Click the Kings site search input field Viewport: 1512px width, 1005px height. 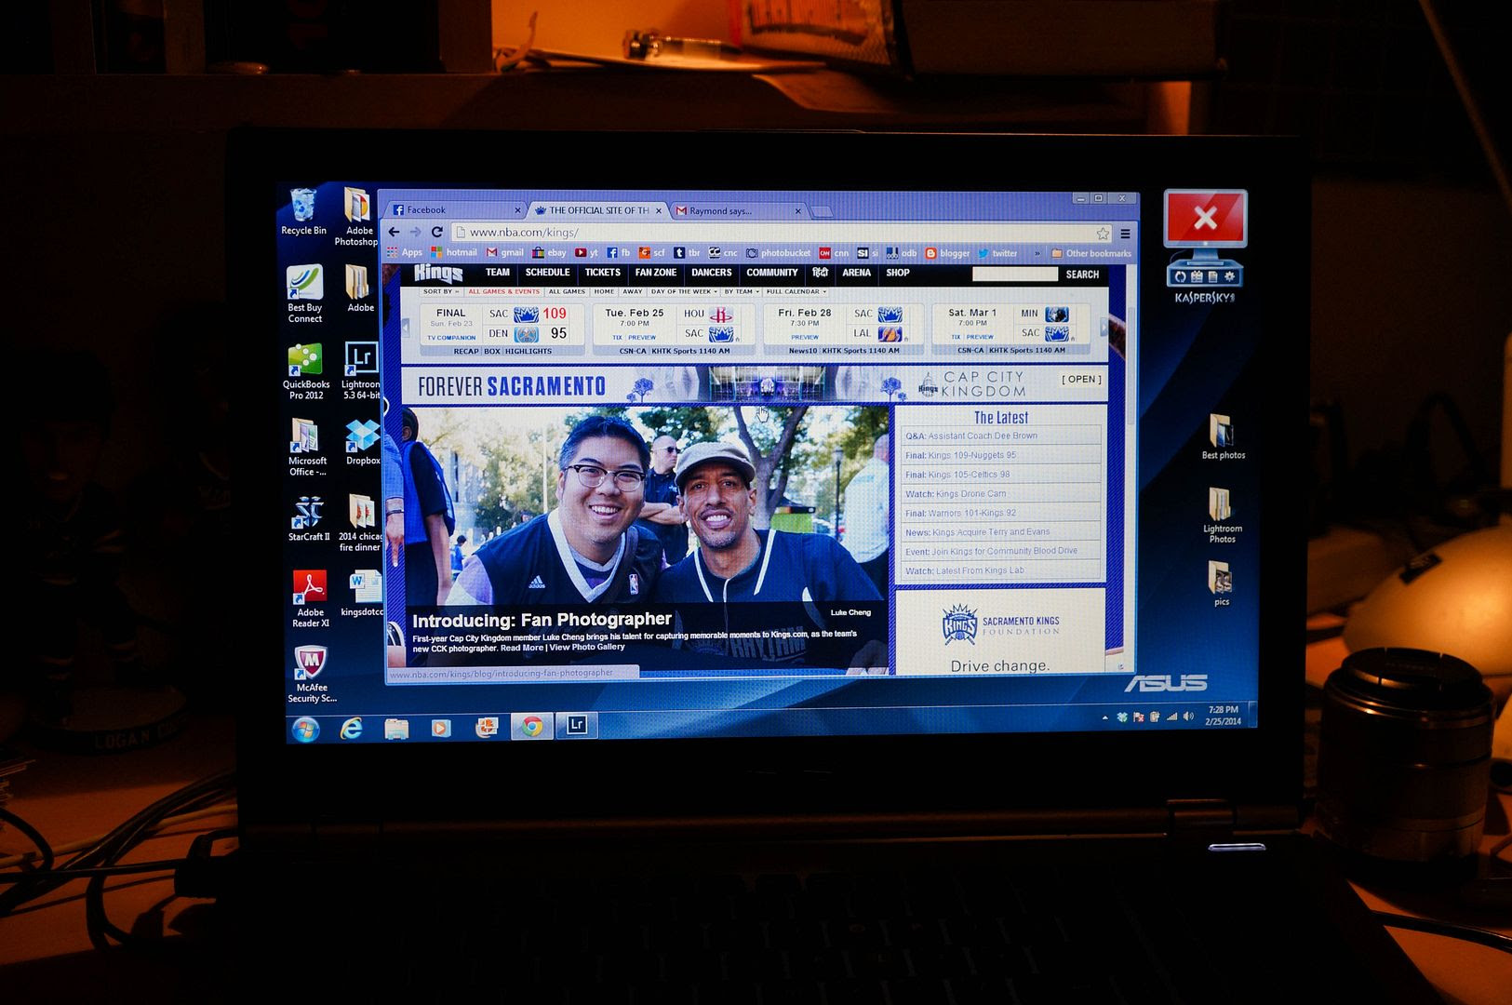coord(1014,274)
